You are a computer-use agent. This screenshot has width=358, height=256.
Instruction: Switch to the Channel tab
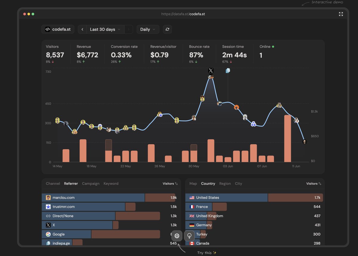[x=53, y=184]
